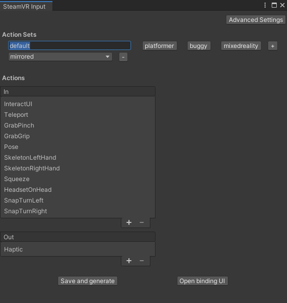Switch to the mixedreality action set
Screen dimensions: 287x303
[241, 46]
